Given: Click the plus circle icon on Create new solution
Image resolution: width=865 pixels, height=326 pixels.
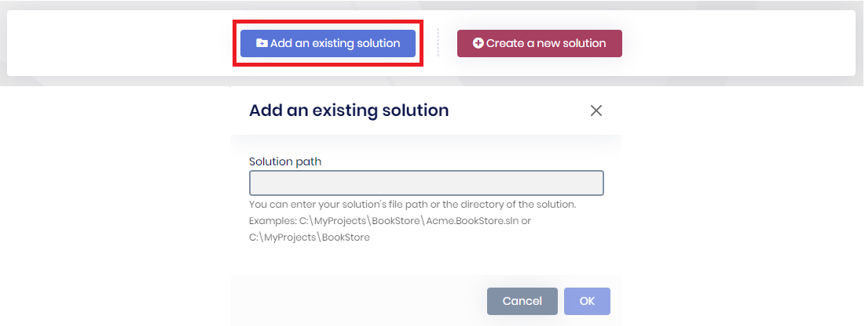Looking at the screenshot, I should [478, 44].
